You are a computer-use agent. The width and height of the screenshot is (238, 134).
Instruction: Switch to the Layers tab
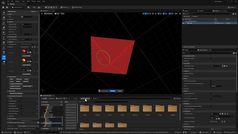[186, 11]
